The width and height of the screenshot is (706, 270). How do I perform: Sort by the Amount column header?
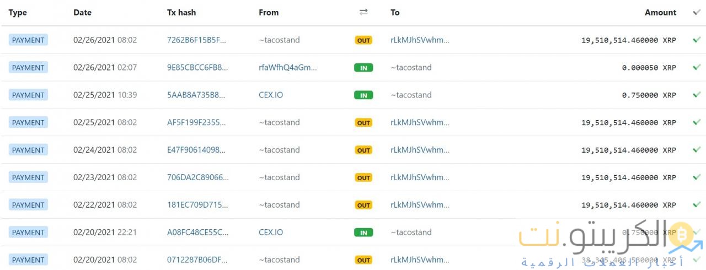click(660, 12)
